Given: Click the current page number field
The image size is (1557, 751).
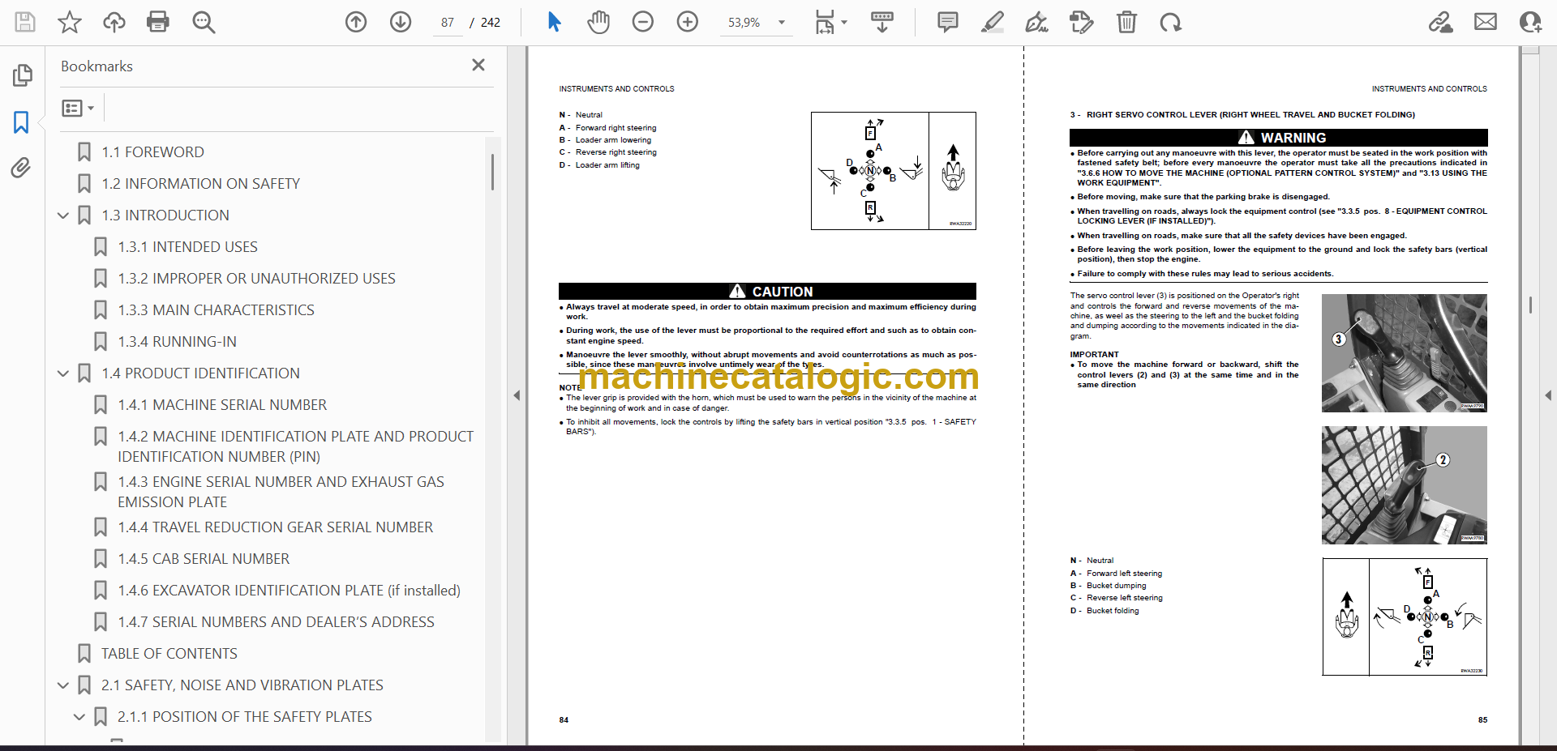Looking at the screenshot, I should pos(448,23).
